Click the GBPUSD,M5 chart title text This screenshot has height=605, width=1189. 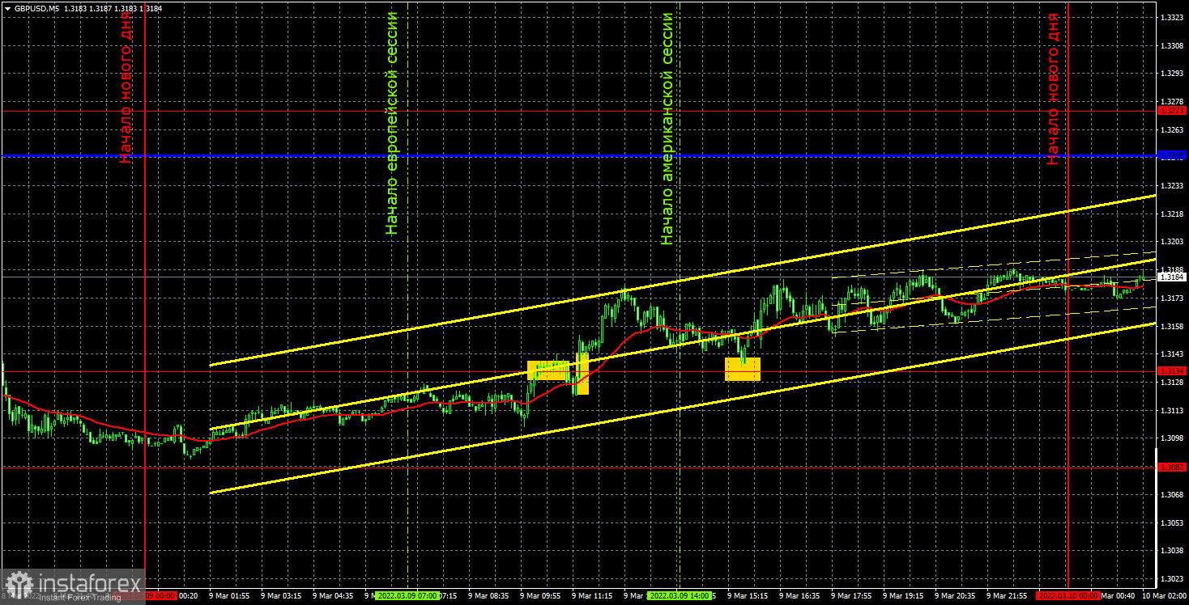[36, 7]
